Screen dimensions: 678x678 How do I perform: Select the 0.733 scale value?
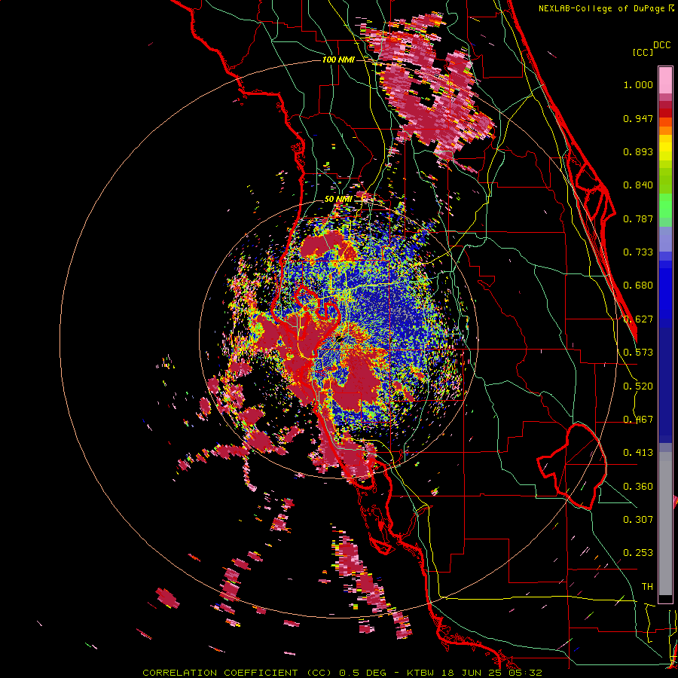638,252
